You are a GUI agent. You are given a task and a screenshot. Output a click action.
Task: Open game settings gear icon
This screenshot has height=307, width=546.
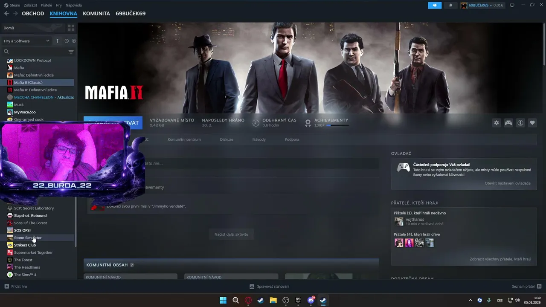coord(497,123)
